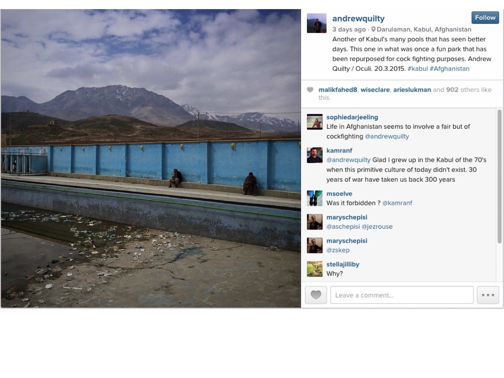Click the small grey heart by likes list
The height and width of the screenshot is (378, 504).
click(310, 90)
